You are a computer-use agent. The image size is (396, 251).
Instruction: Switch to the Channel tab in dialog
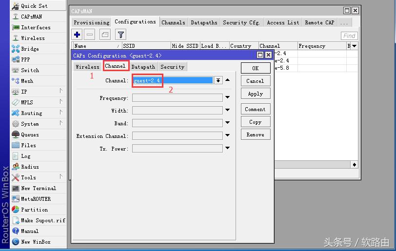coord(115,66)
